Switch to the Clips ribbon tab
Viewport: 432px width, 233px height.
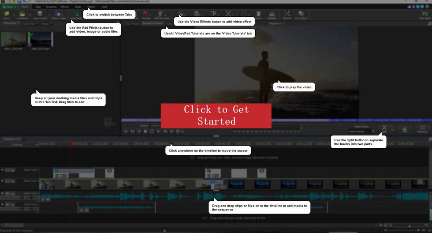(x=38, y=7)
